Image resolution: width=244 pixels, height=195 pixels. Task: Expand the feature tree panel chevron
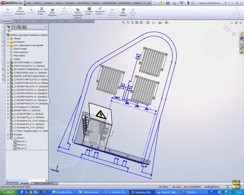(46, 27)
